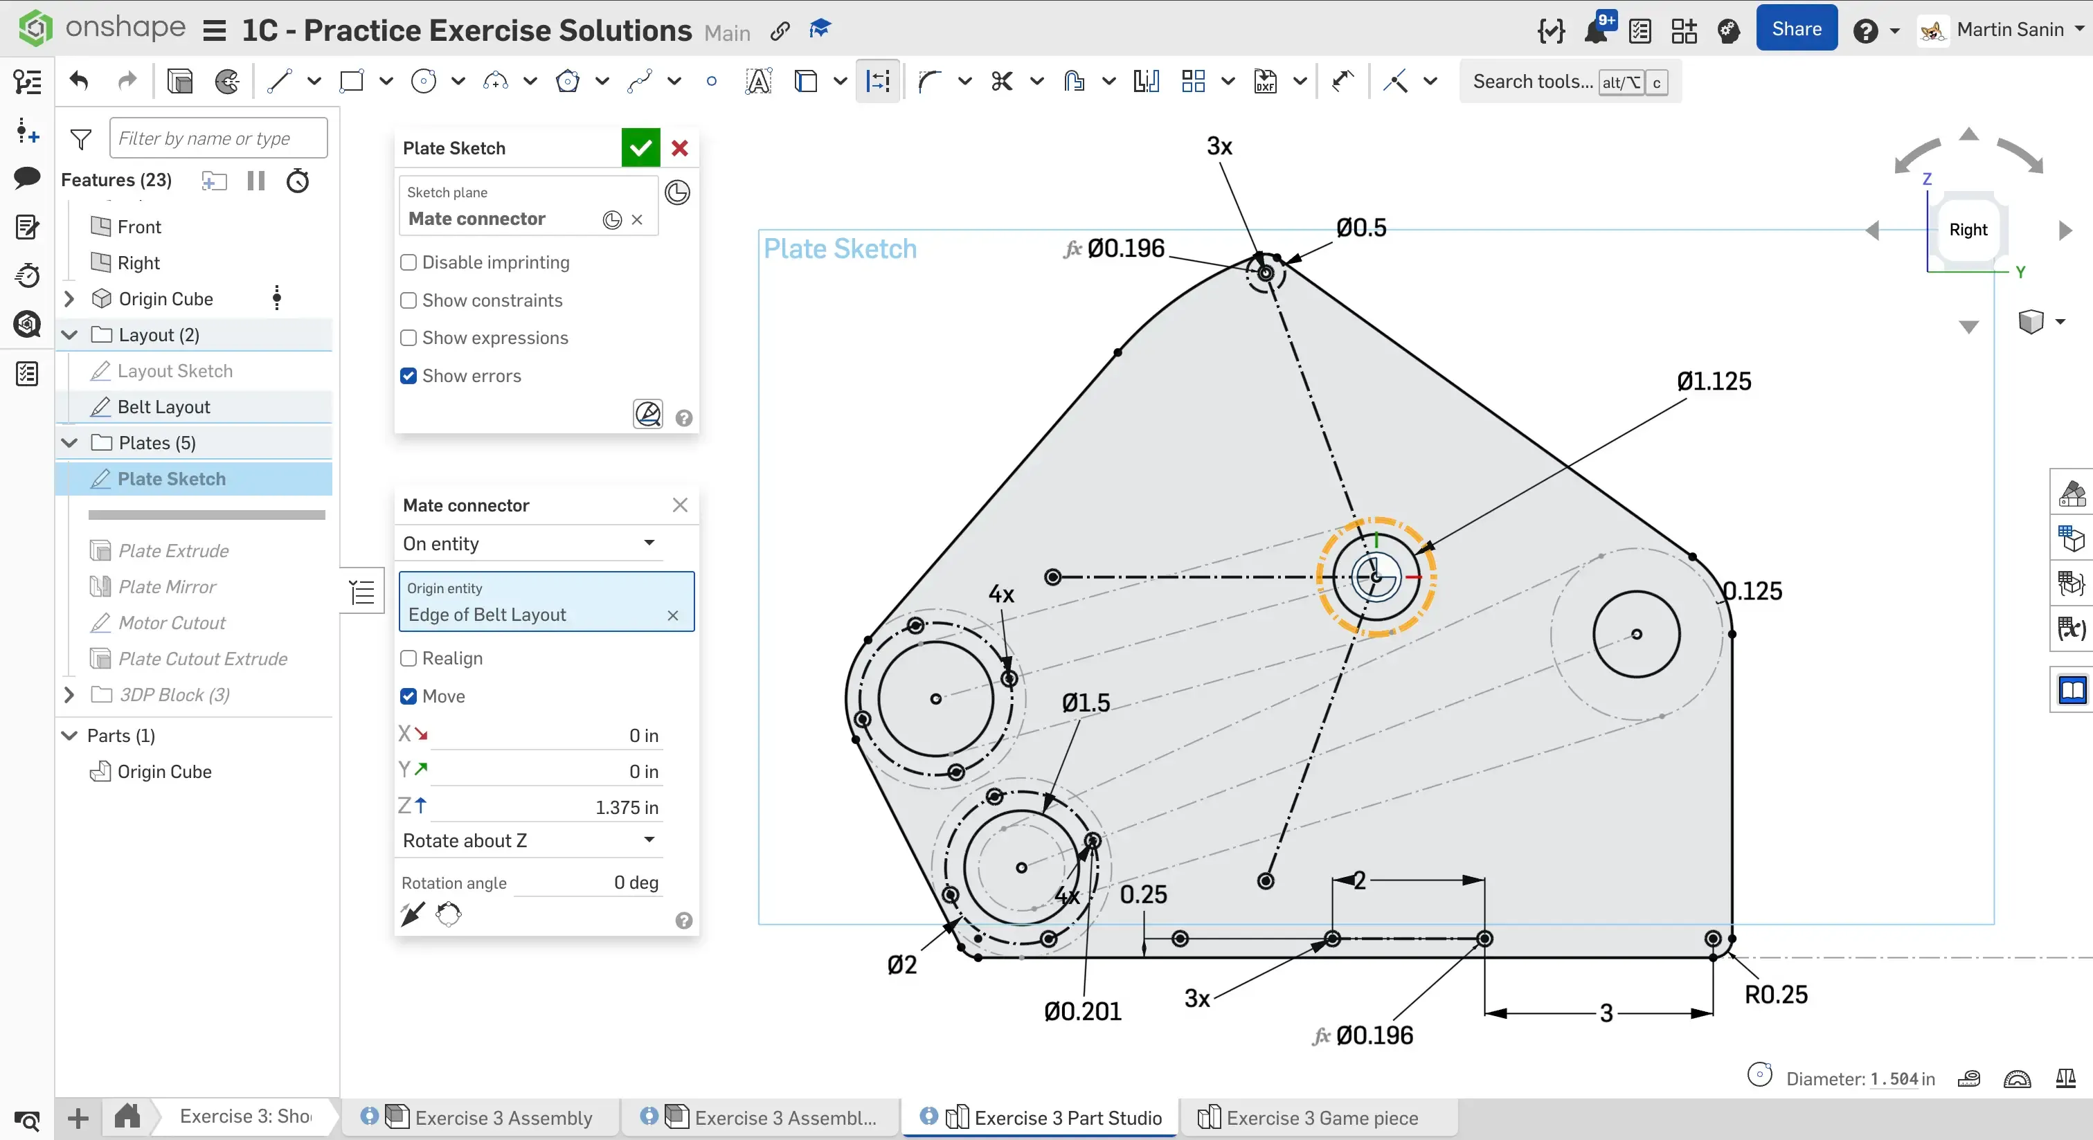This screenshot has width=2093, height=1140.
Task: Click the Sketch fillet tool
Action: pyautogui.click(x=930, y=81)
